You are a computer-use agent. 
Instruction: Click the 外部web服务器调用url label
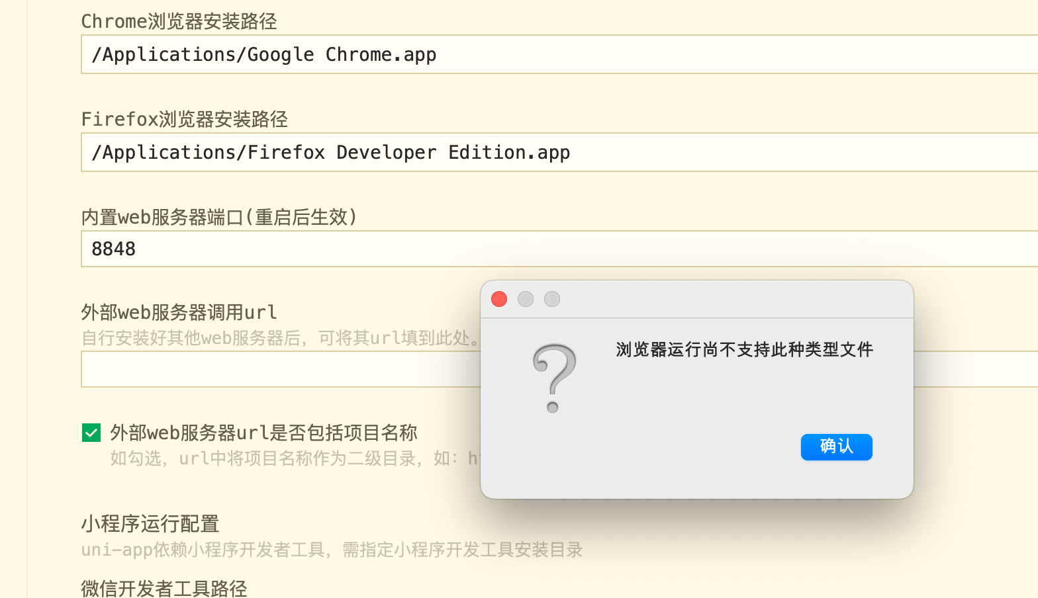click(179, 312)
